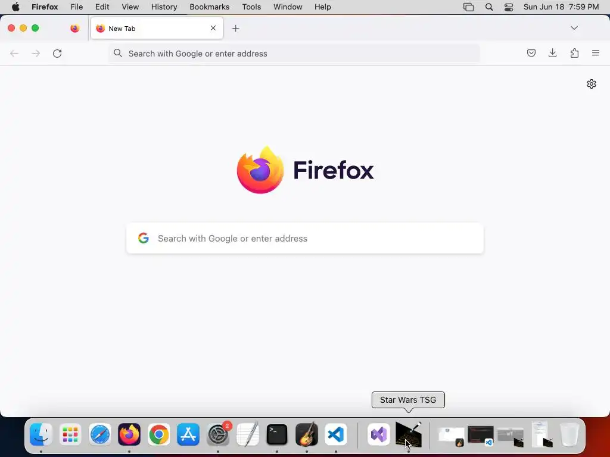Click the back navigation arrow
This screenshot has height=457, width=610.
(x=14, y=53)
